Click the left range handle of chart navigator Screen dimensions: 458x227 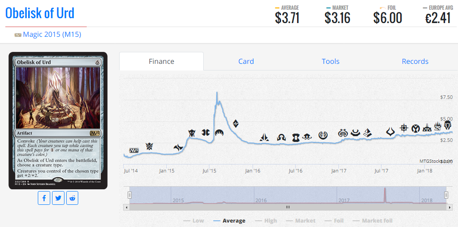pyautogui.click(x=130, y=195)
